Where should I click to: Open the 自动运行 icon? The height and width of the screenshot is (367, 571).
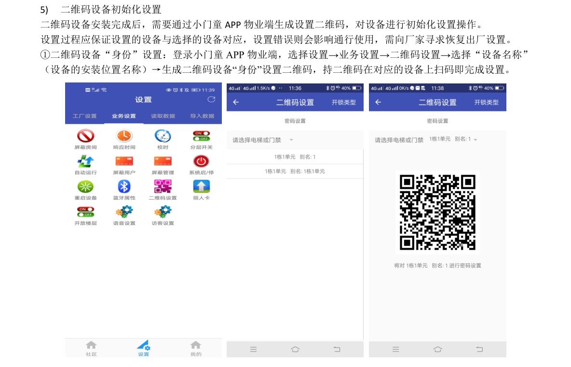coord(85,161)
